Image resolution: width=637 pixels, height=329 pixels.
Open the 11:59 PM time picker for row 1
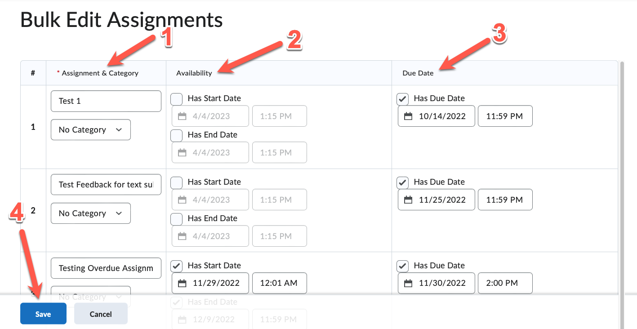(x=505, y=116)
